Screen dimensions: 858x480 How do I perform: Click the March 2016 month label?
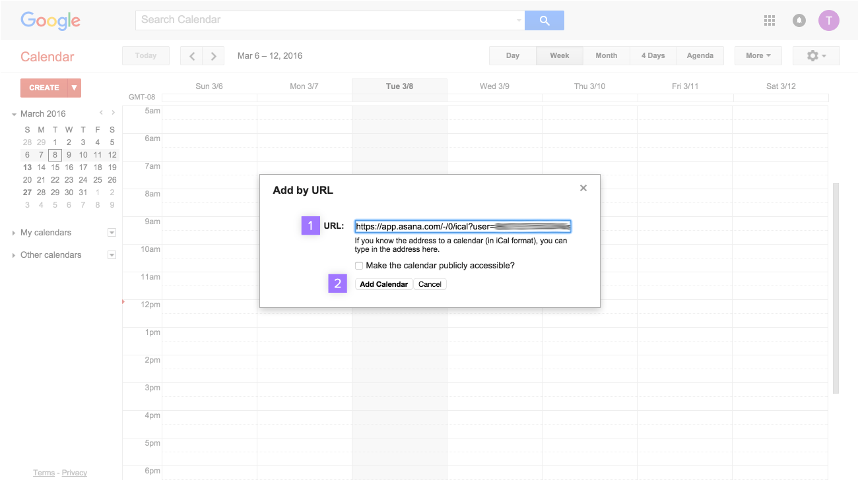[x=43, y=114]
